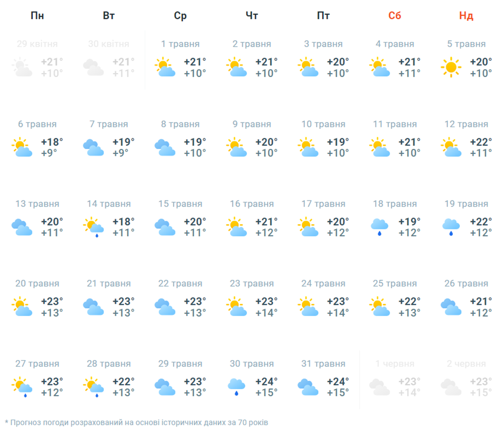The width and height of the screenshot is (498, 436).
Task: Click the rain cloud icon for 30 травня
Action: coord(236,387)
